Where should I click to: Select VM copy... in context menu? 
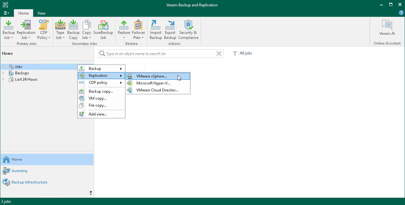(x=101, y=98)
